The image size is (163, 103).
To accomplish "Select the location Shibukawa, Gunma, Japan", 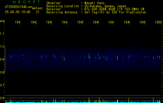I will tap(105, 6).
